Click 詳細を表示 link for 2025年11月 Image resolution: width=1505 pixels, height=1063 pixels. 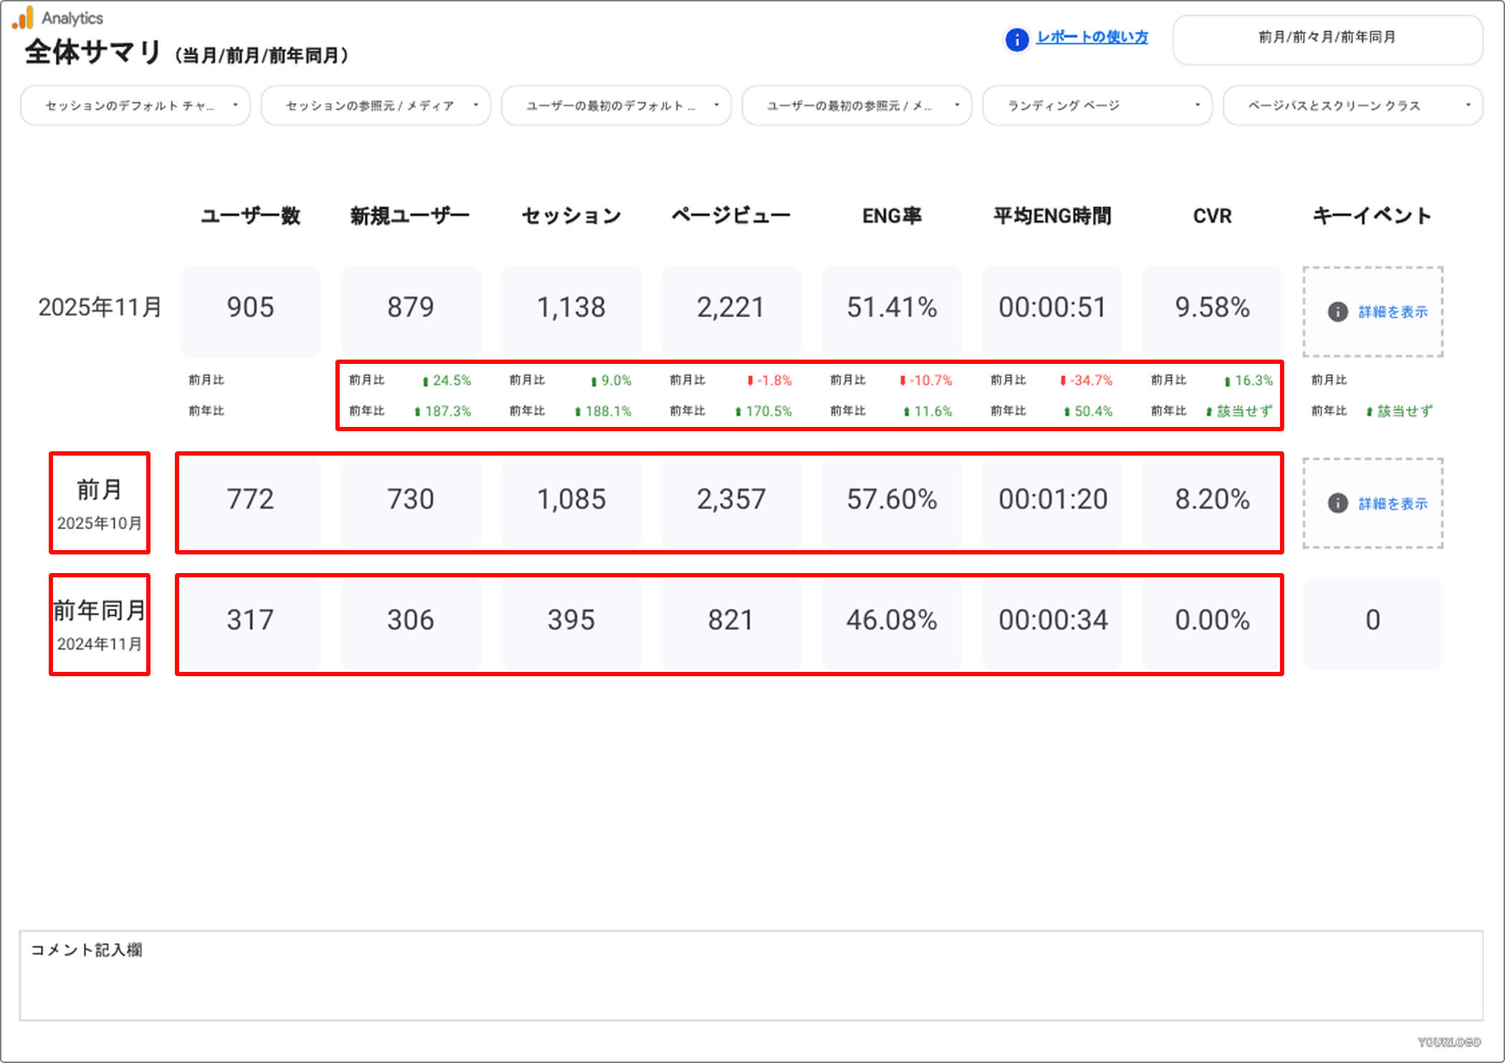pos(1392,312)
